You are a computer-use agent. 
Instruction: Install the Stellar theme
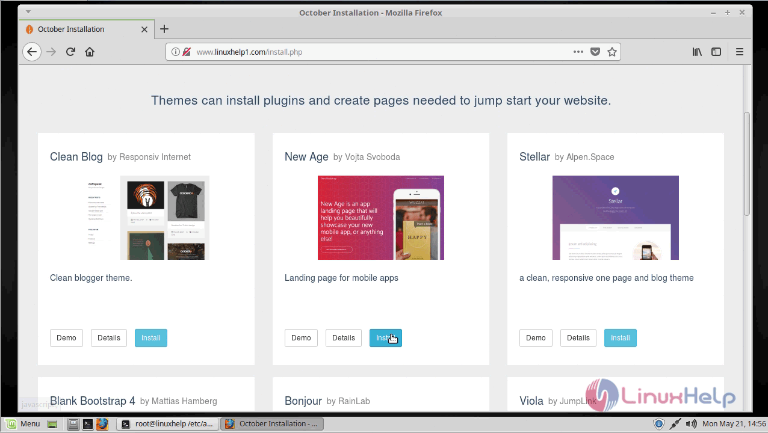click(621, 338)
